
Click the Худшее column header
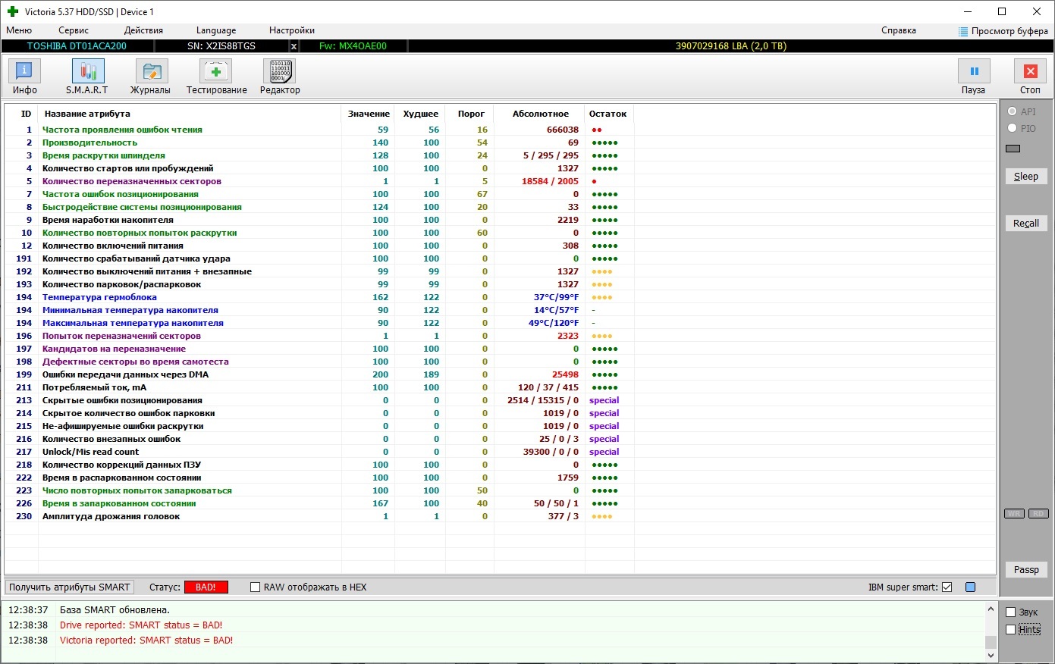[420, 114]
